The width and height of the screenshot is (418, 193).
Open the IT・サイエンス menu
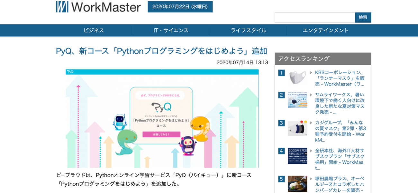[x=171, y=31]
